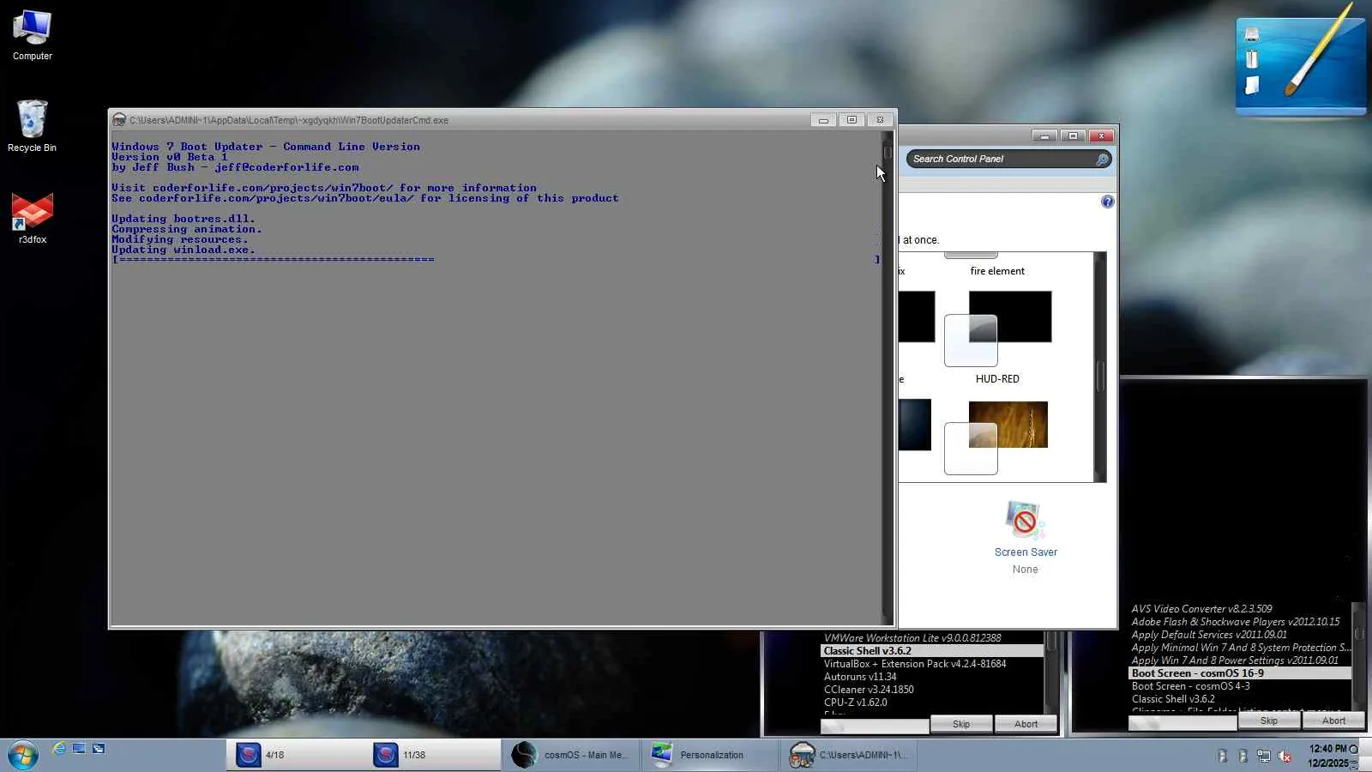Click the left installer list scrollbar
This screenshot has height=772, width=1372.
coord(1050,672)
